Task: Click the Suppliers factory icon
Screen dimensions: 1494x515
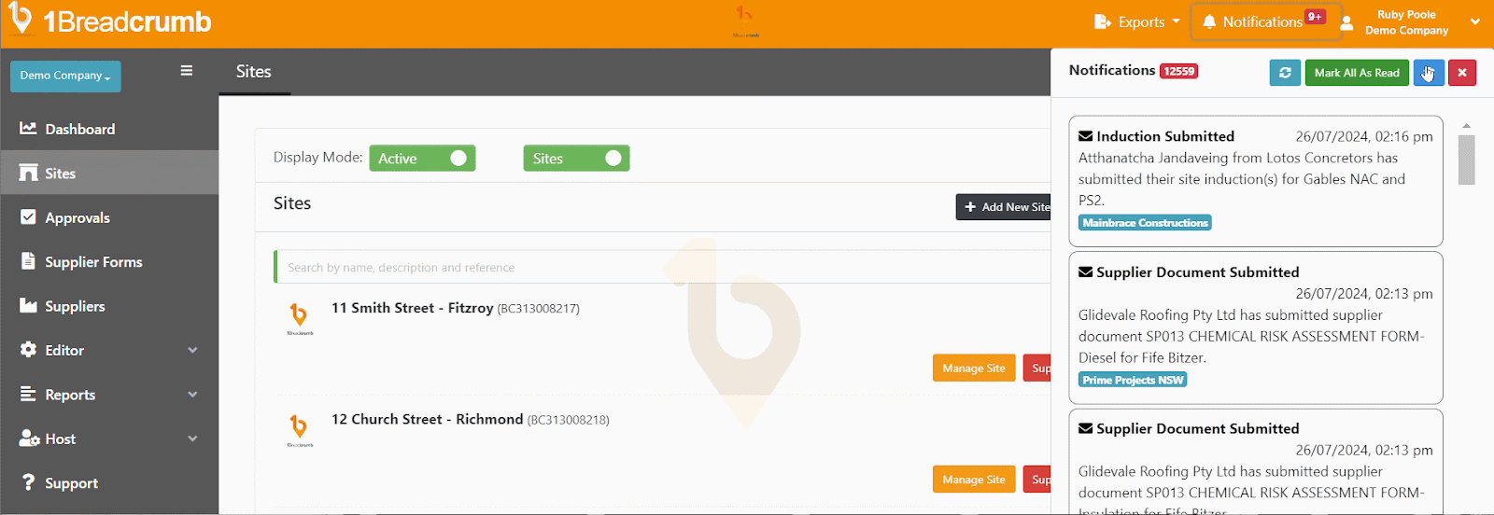Action: [x=29, y=305]
